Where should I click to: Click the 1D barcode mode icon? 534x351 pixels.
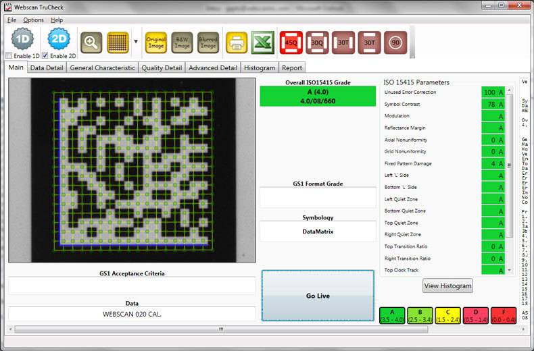(x=23, y=39)
